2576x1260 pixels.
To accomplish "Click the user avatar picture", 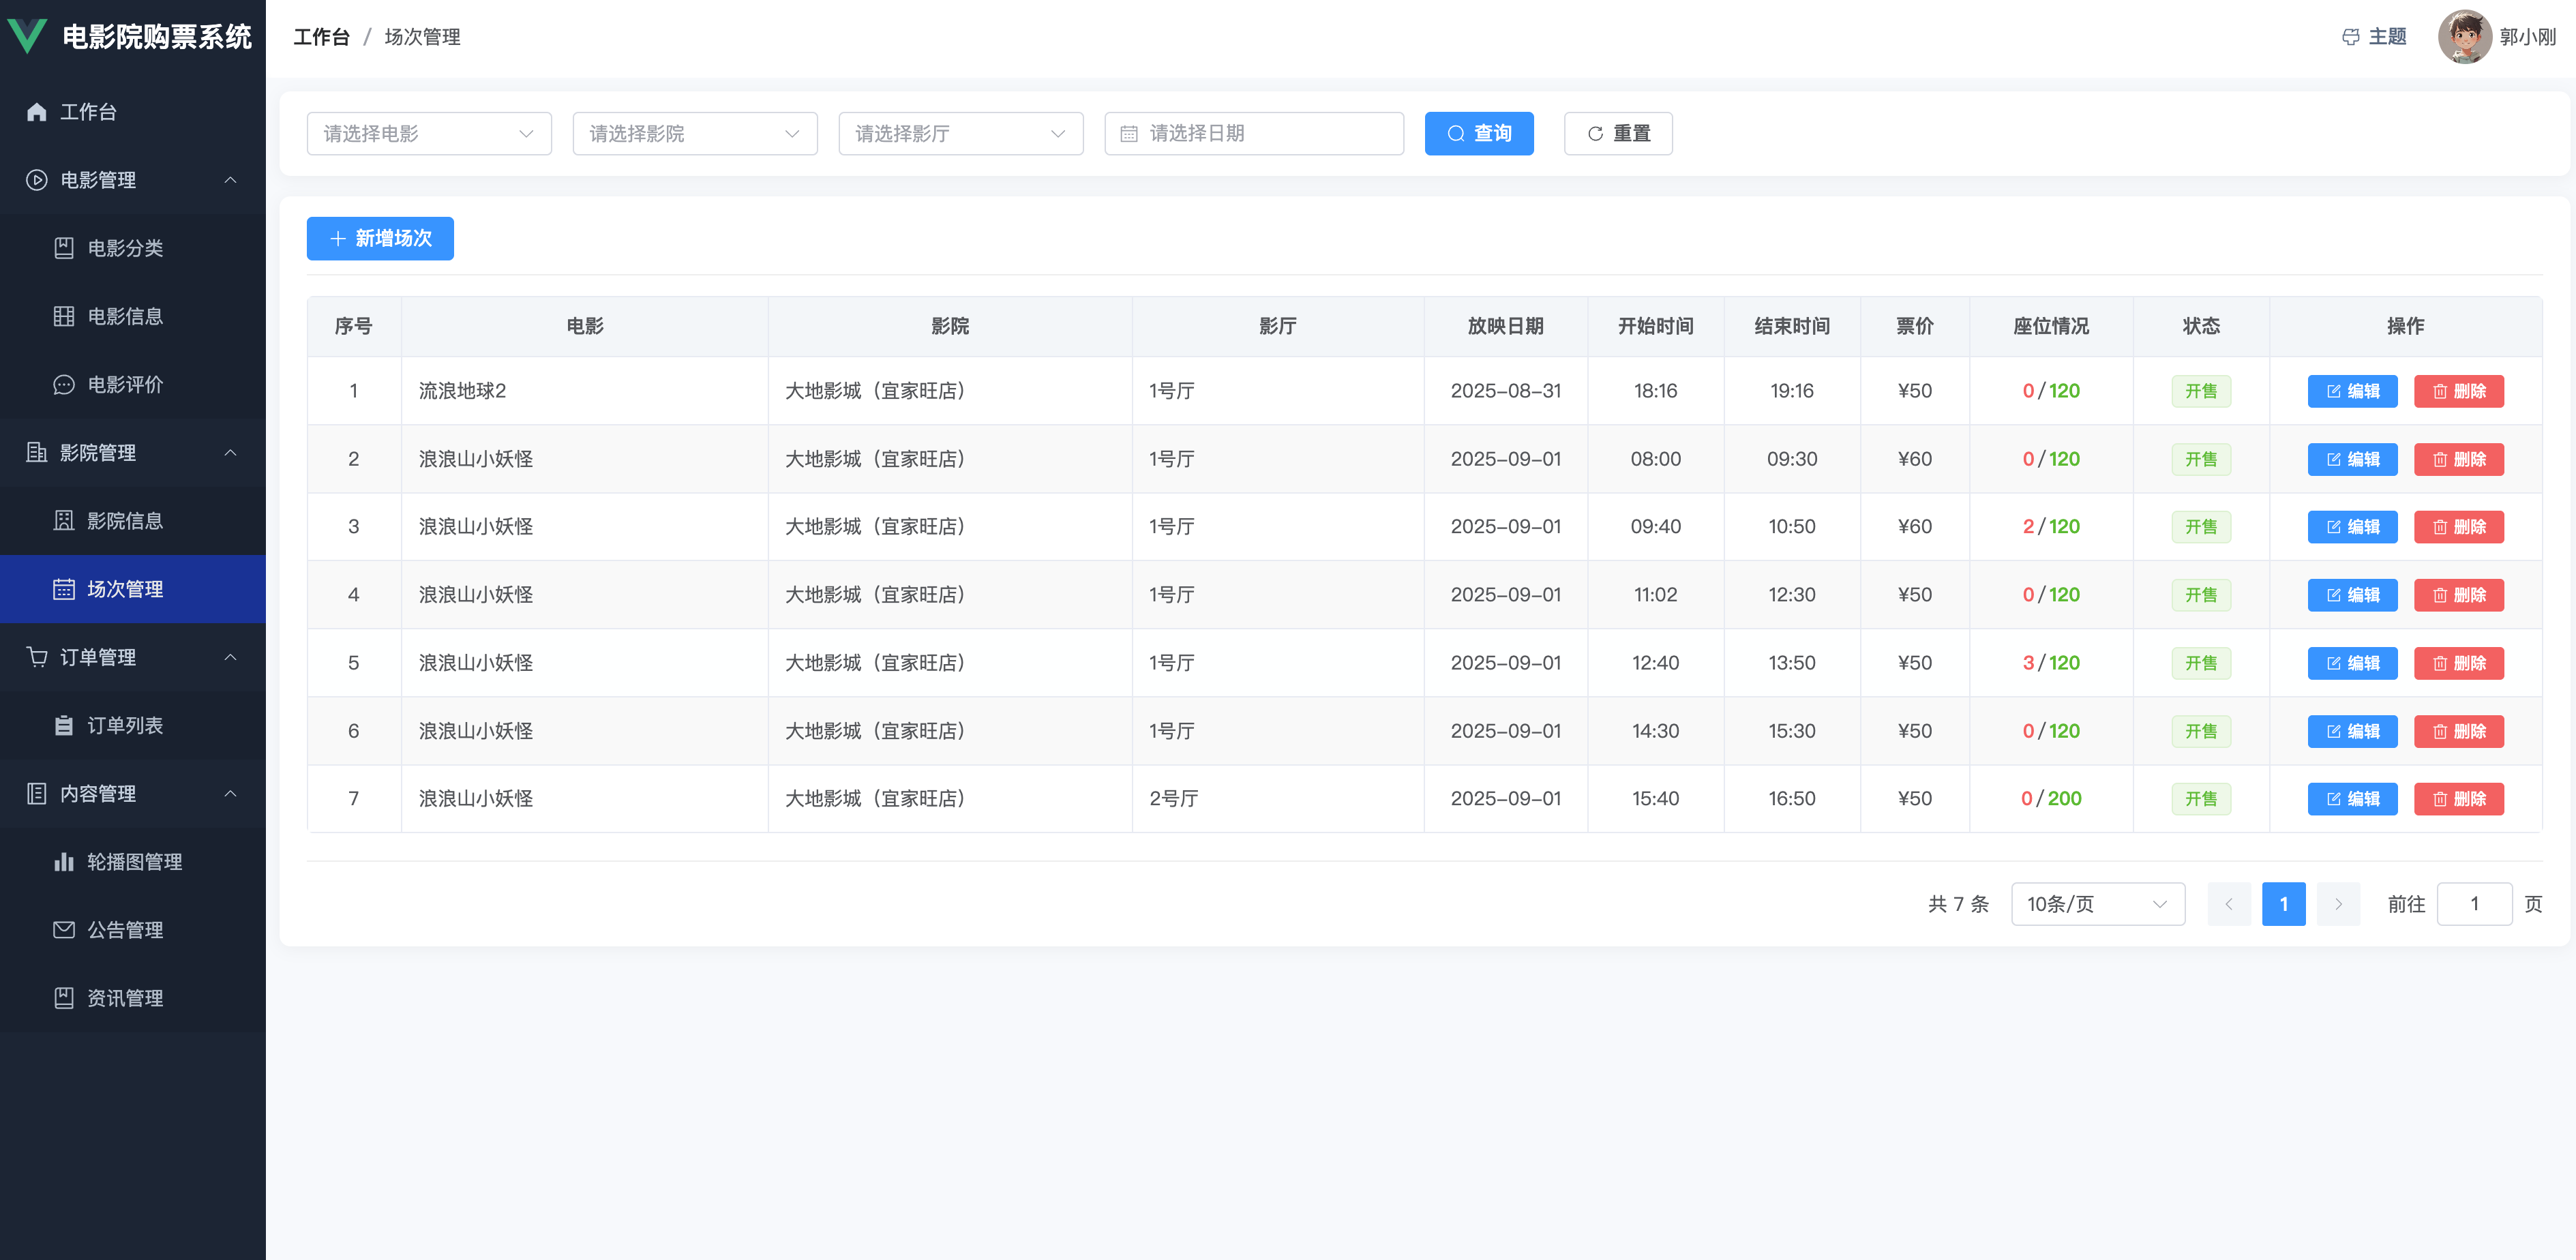I will 2464,37.
